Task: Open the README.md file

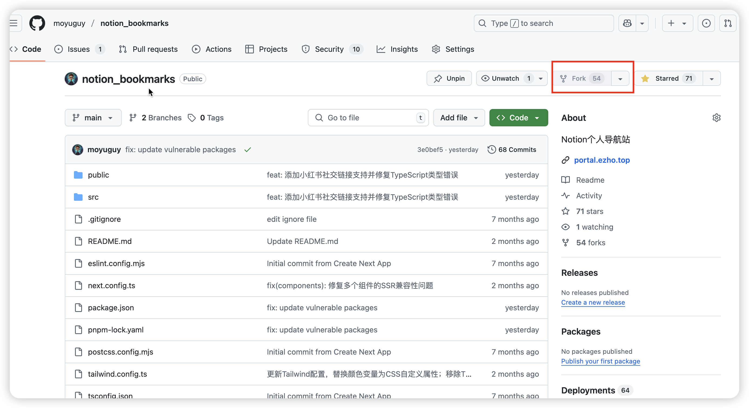Action: coord(110,241)
